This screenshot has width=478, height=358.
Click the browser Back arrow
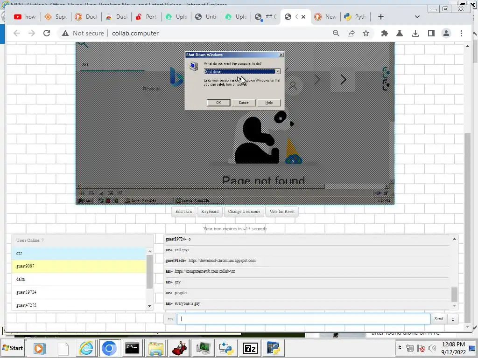tap(17, 33)
